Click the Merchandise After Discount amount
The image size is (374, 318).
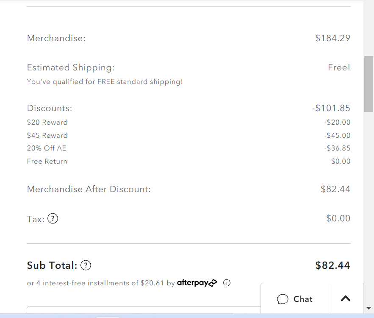point(335,189)
